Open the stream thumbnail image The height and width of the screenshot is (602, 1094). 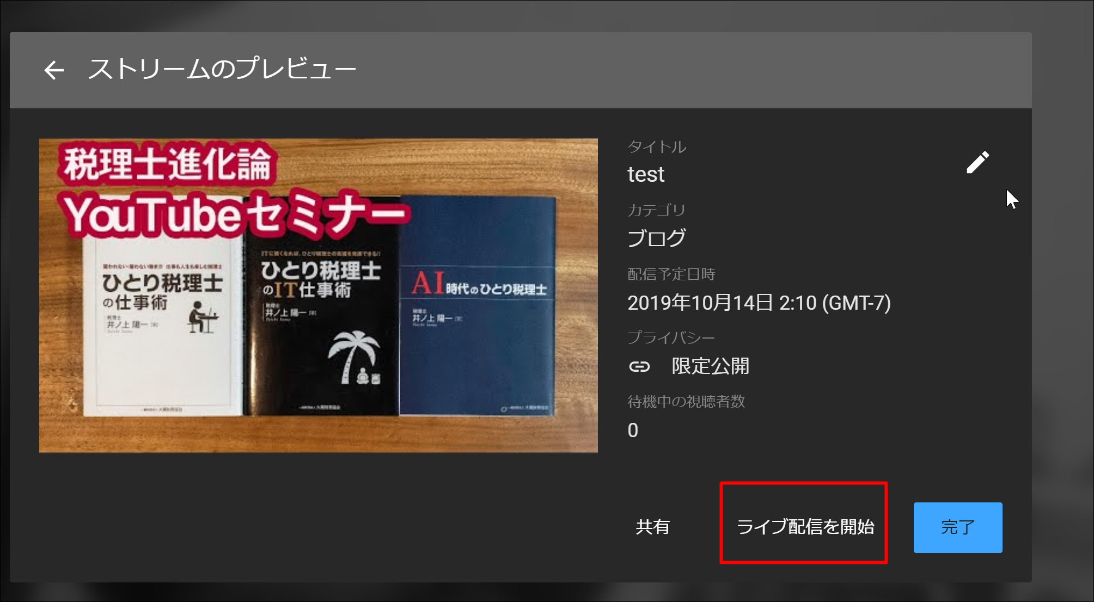(x=319, y=296)
